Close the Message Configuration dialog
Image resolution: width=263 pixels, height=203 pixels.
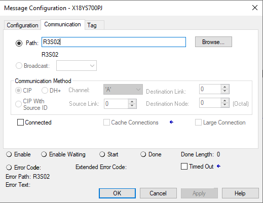255,8
